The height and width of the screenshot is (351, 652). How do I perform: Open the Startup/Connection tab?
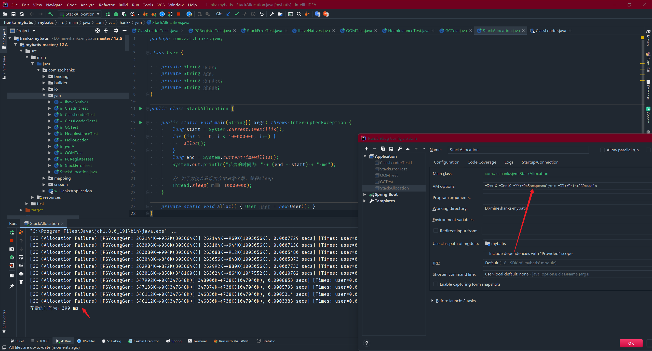540,162
